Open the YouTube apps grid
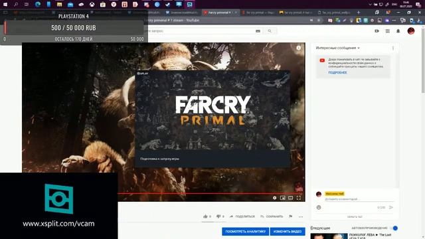This screenshot has width=425, height=239. [x=388, y=31]
